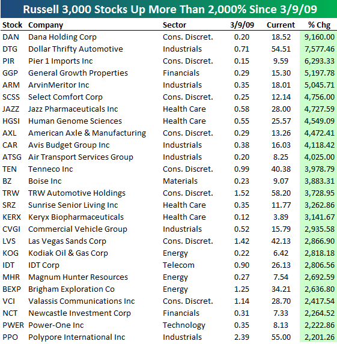This screenshot has height=344, width=337.
Task: Click the 54.51 current price
Action: [x=281, y=49]
